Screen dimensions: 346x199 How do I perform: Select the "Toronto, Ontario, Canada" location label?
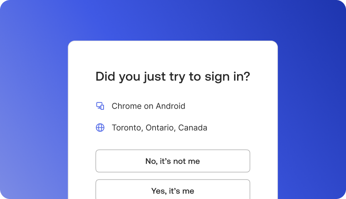tap(159, 128)
